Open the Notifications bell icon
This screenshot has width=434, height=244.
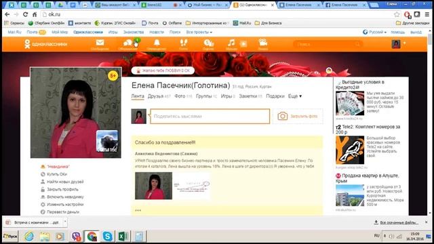tap(157, 44)
